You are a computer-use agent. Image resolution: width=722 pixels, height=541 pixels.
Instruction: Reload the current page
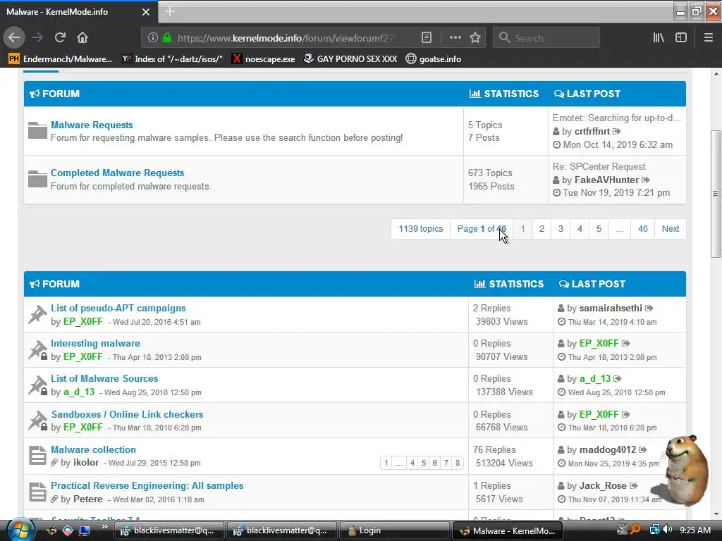[60, 38]
